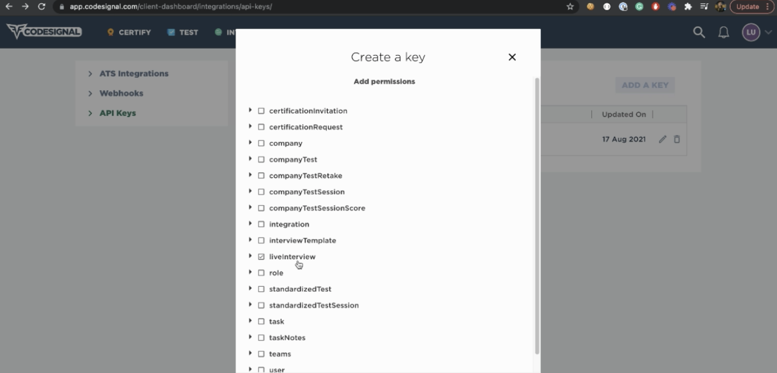
Task: Click the search magnifier icon
Action: [x=699, y=32]
